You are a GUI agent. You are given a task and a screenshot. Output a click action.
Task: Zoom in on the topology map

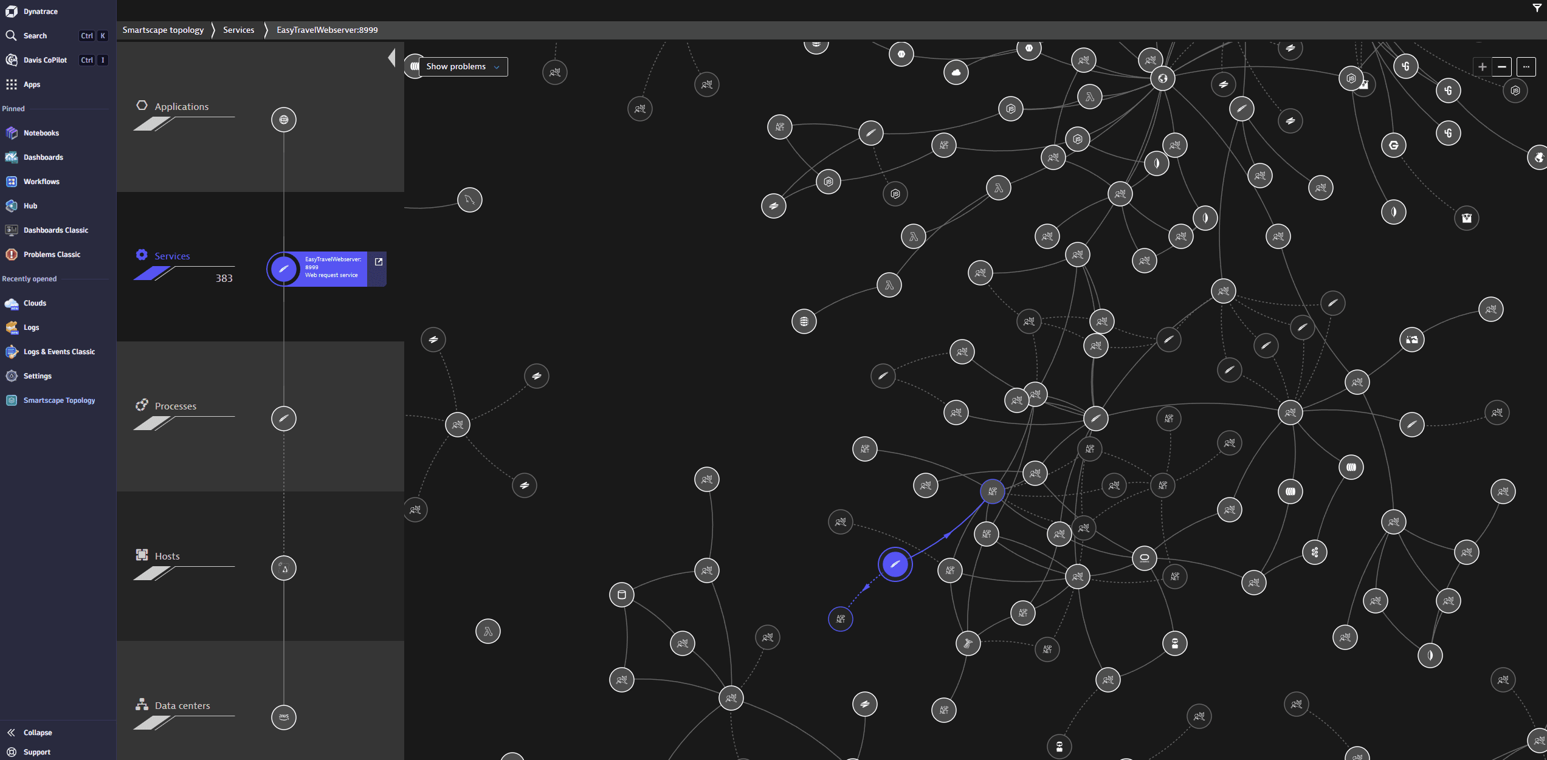pos(1482,67)
